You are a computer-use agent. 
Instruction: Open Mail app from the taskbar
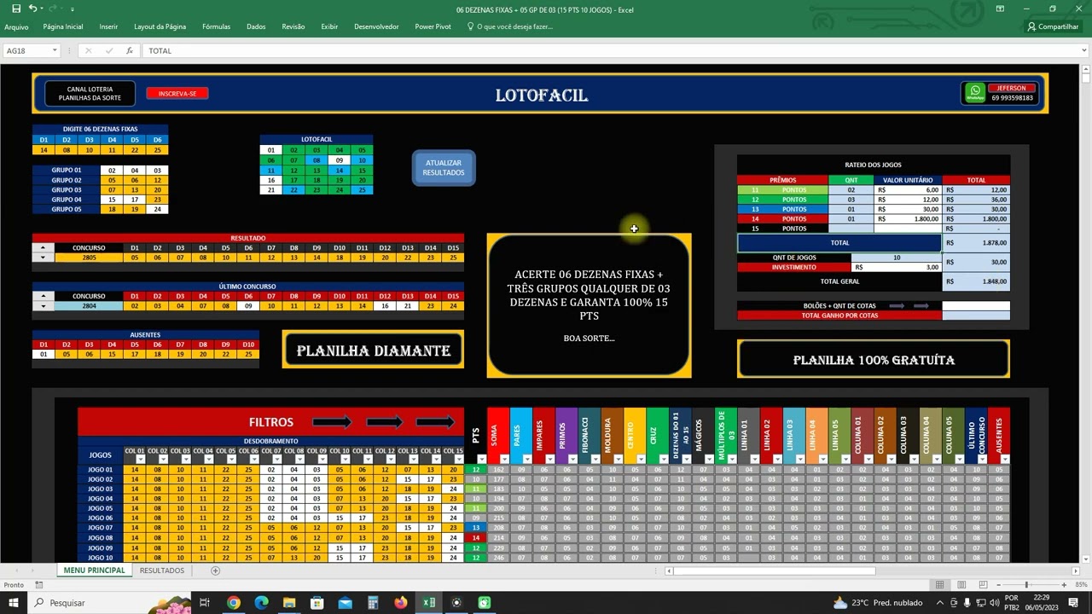click(x=345, y=603)
